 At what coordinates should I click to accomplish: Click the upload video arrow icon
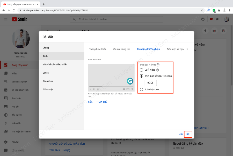tap(205, 31)
